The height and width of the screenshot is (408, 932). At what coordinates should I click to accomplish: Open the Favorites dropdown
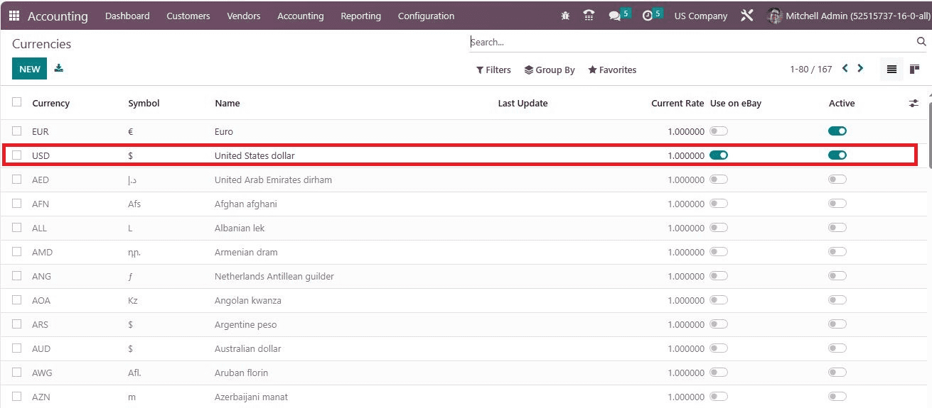point(612,70)
